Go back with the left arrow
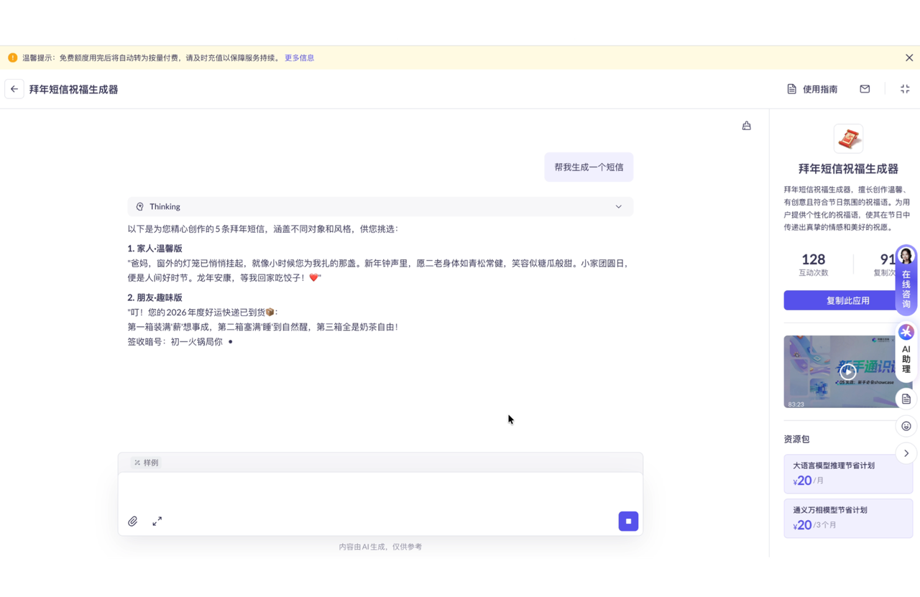This screenshot has width=920, height=597. [x=14, y=89]
